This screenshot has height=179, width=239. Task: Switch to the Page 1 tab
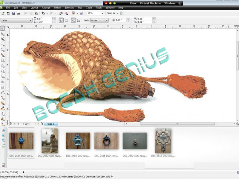click(50, 124)
